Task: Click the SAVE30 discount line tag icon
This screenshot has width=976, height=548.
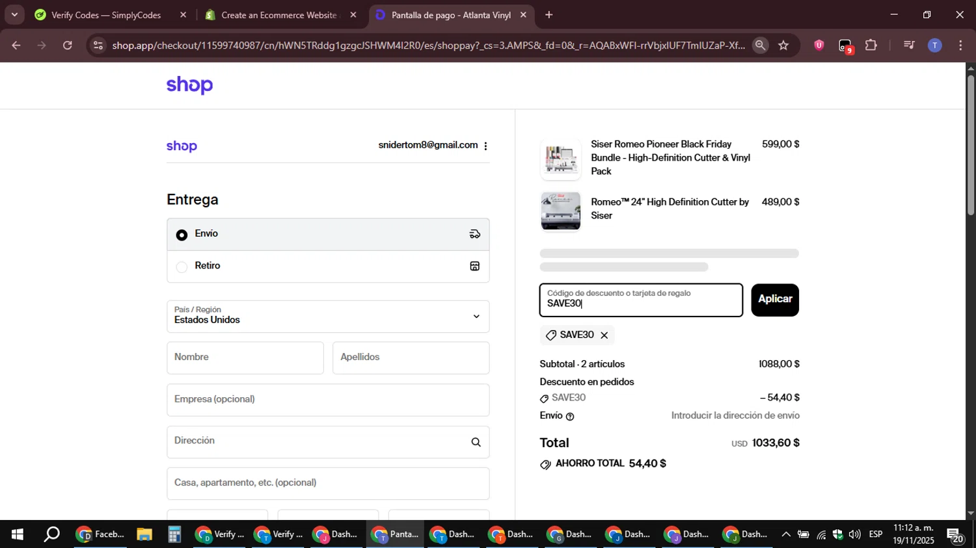Action: 544,398
